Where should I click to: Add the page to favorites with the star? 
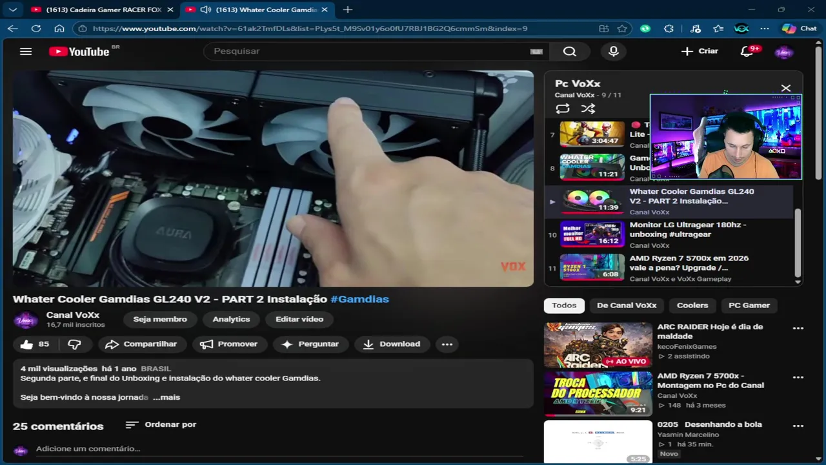(621, 28)
